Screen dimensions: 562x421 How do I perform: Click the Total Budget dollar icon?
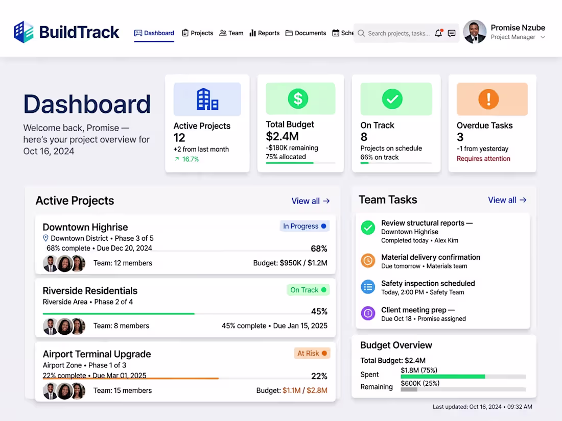point(298,98)
